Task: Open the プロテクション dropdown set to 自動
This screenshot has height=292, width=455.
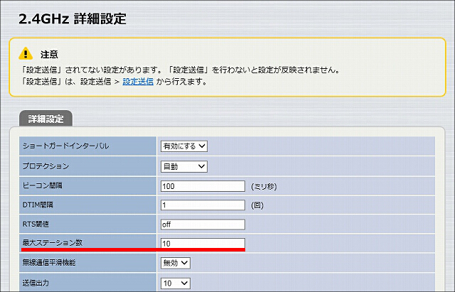Action: pos(184,166)
